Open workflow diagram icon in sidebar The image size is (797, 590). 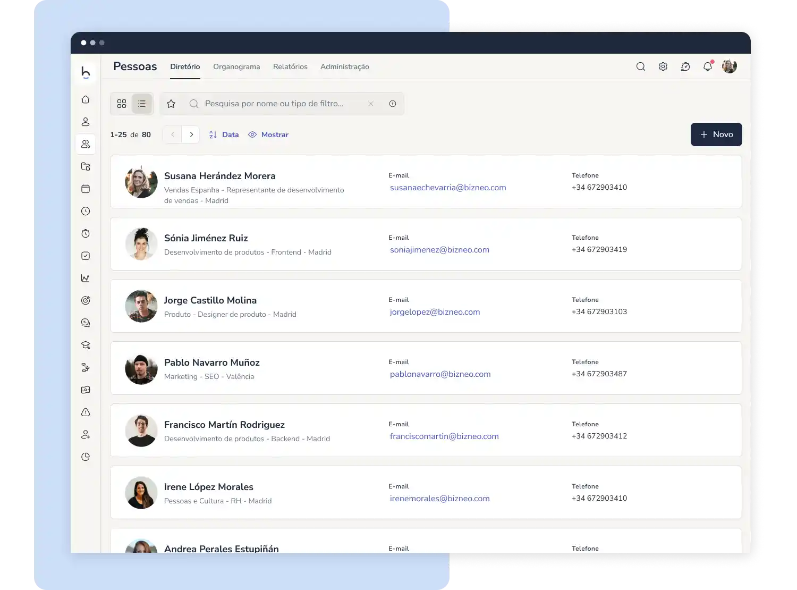pos(86,367)
